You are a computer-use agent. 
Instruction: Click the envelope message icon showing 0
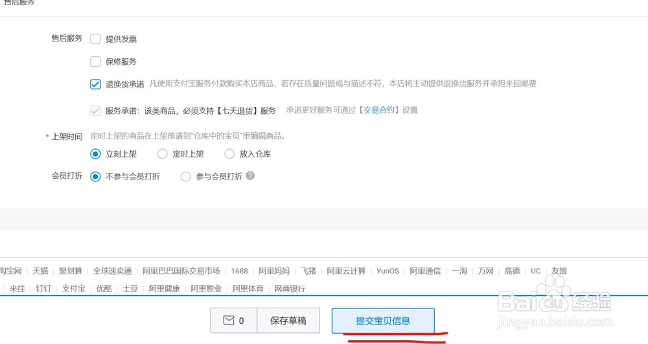pyautogui.click(x=233, y=321)
